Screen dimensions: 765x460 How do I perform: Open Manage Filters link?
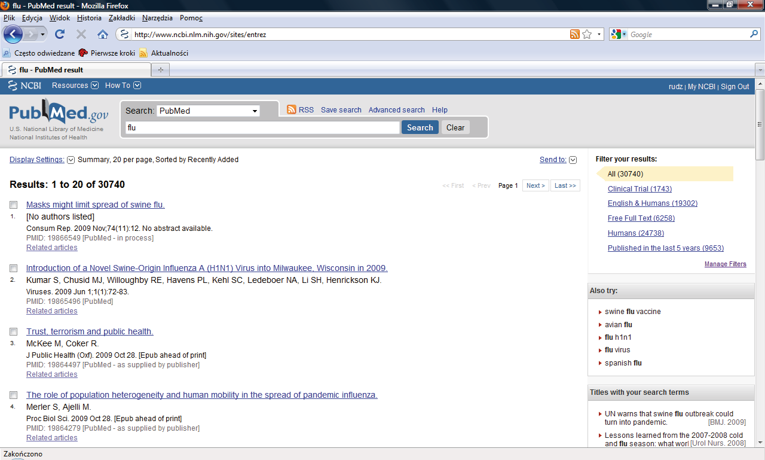(x=726, y=264)
